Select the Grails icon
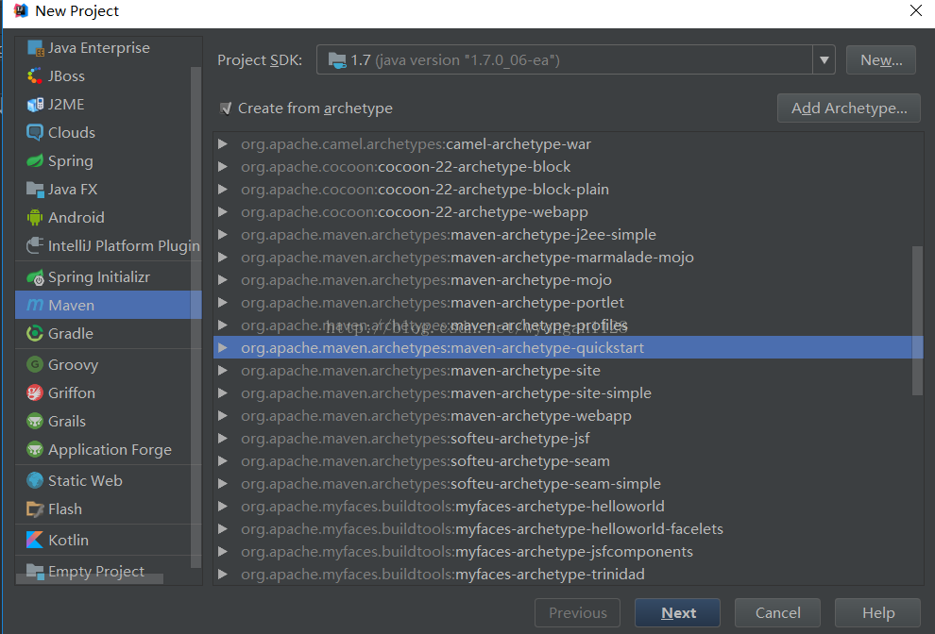Image resolution: width=935 pixels, height=634 pixels. [x=35, y=422]
